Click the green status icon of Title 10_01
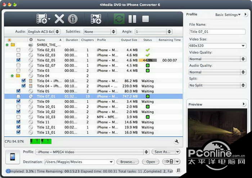Viewport: 252px width, 178px height. coord(148,106)
